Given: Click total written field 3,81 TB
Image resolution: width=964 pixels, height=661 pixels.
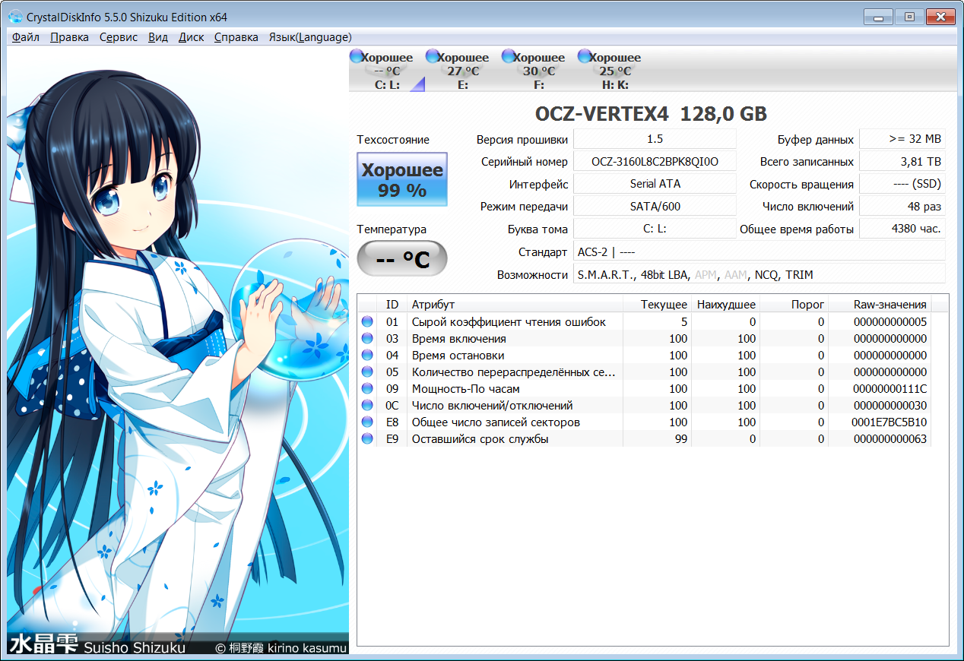Looking at the screenshot, I should coord(902,162).
